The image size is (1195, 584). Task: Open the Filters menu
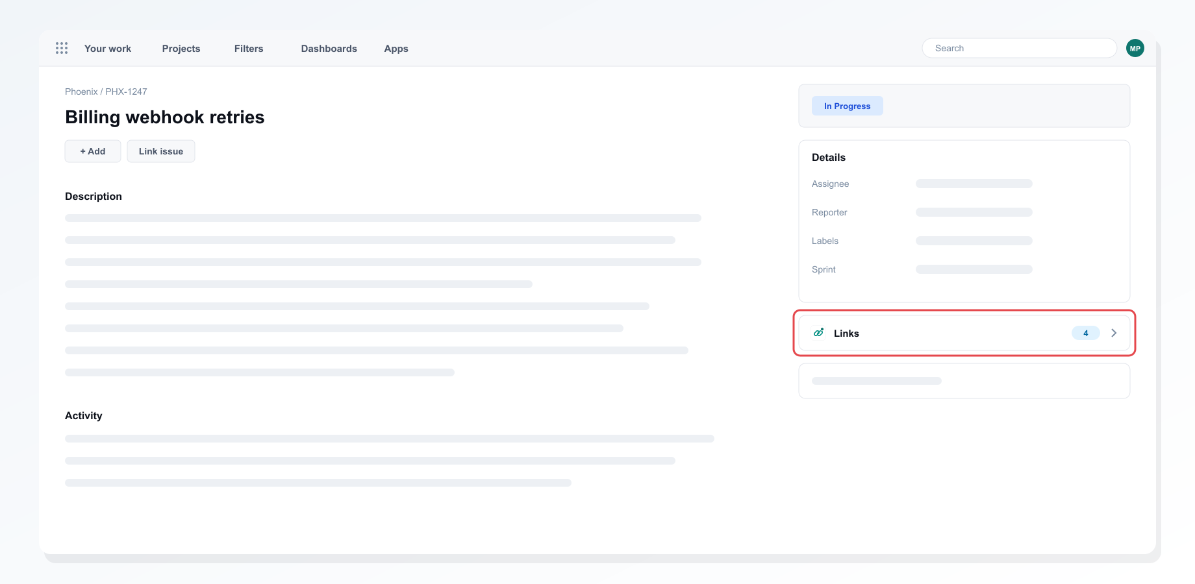click(x=249, y=49)
